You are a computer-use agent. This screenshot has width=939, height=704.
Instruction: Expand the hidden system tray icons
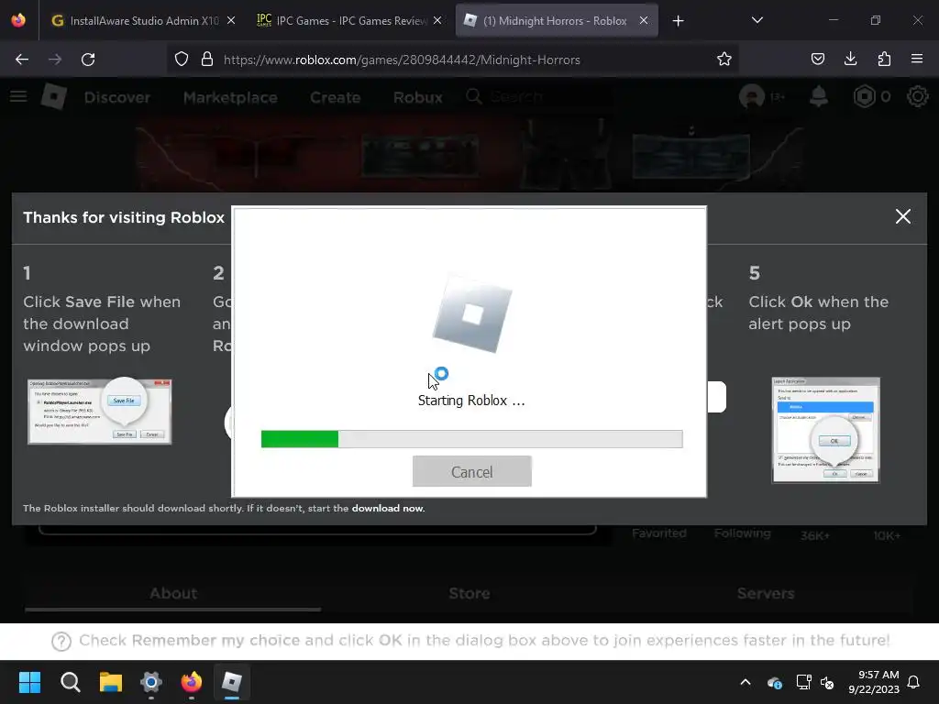click(746, 682)
